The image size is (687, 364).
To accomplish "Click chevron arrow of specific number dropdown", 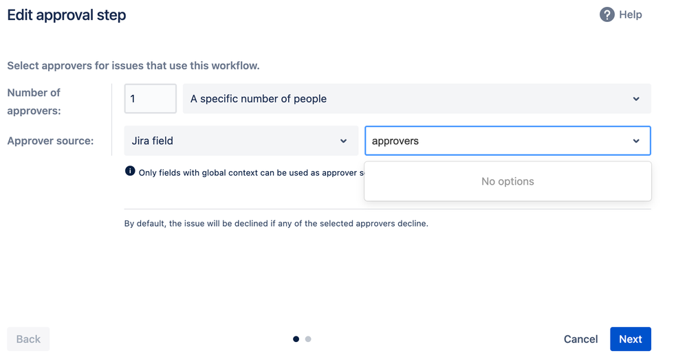I will point(636,99).
